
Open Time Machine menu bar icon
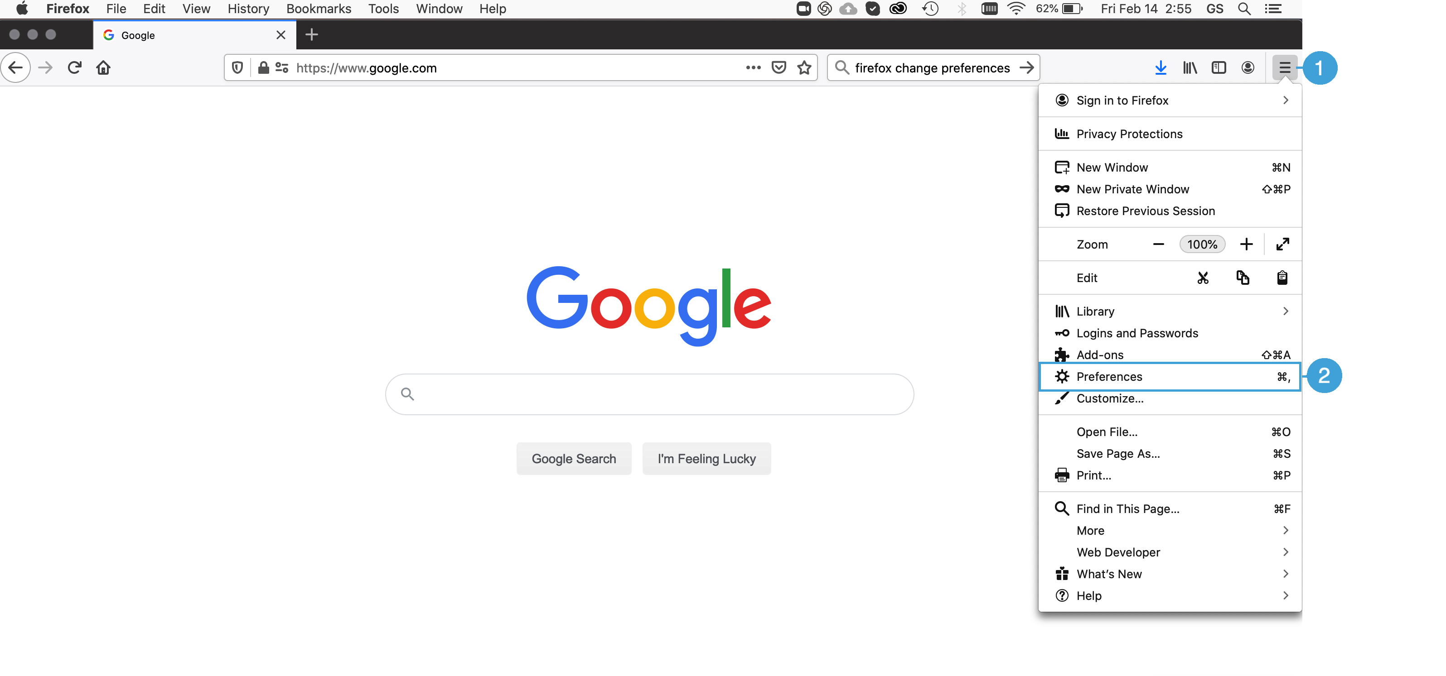[x=930, y=9]
